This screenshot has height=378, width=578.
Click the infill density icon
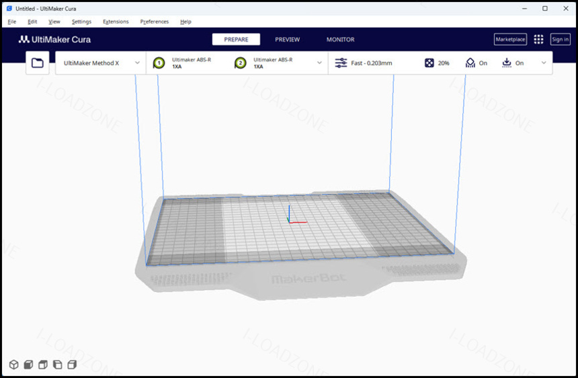coord(429,63)
